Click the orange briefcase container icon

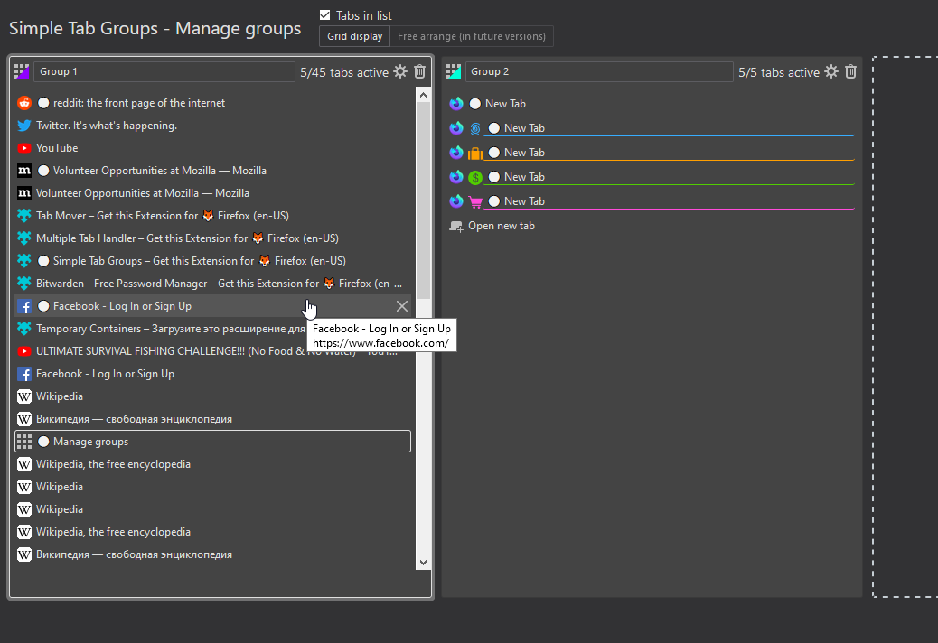pos(475,153)
